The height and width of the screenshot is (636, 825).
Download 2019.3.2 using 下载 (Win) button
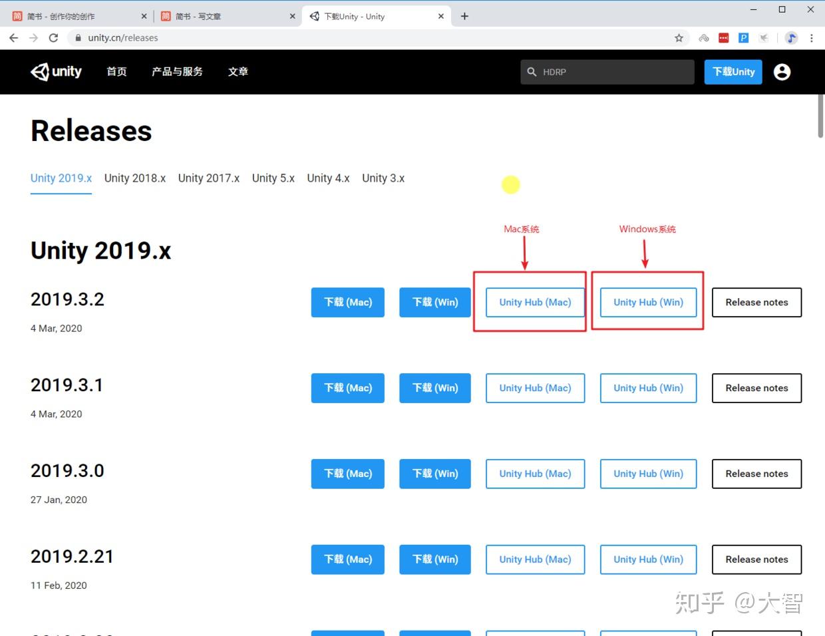(x=435, y=302)
